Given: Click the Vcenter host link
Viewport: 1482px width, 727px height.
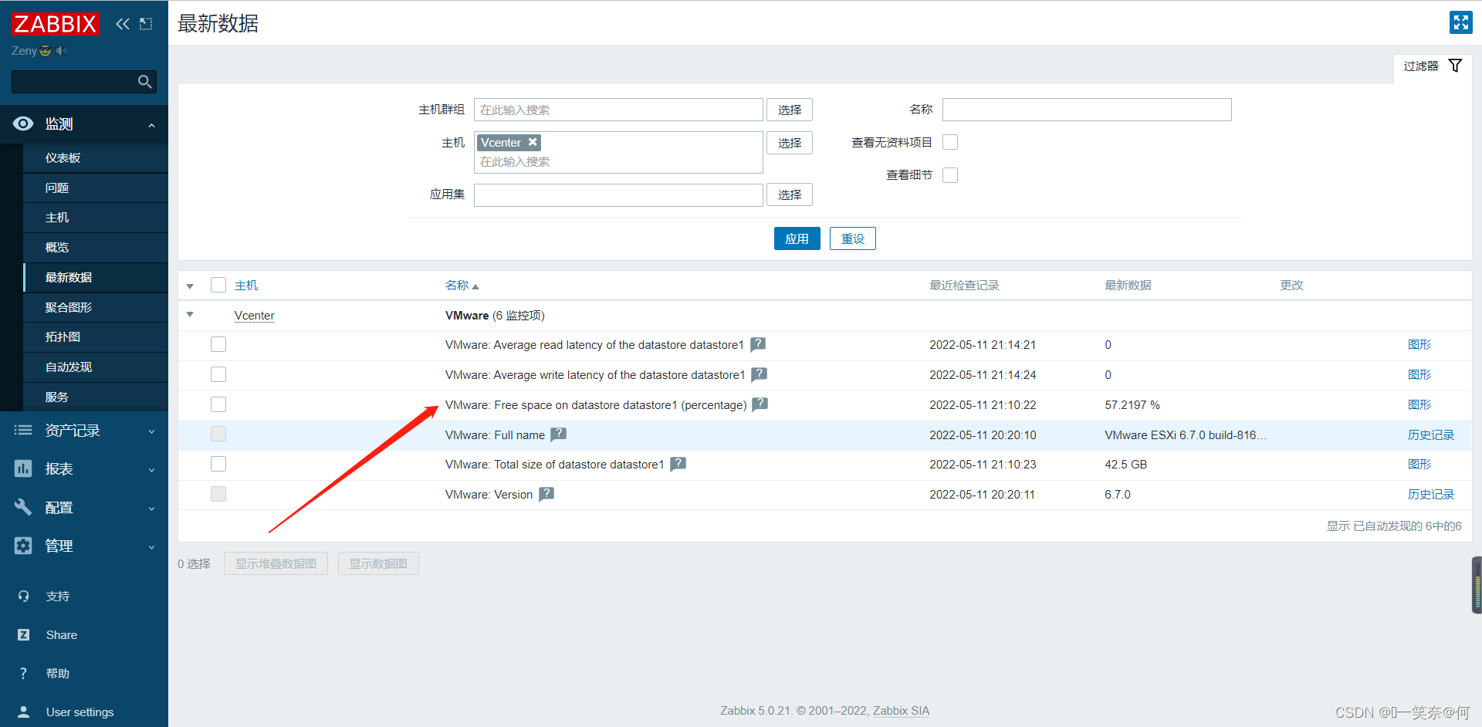Looking at the screenshot, I should 254,316.
